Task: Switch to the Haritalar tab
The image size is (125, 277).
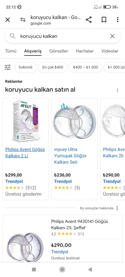Action: click(x=85, y=51)
